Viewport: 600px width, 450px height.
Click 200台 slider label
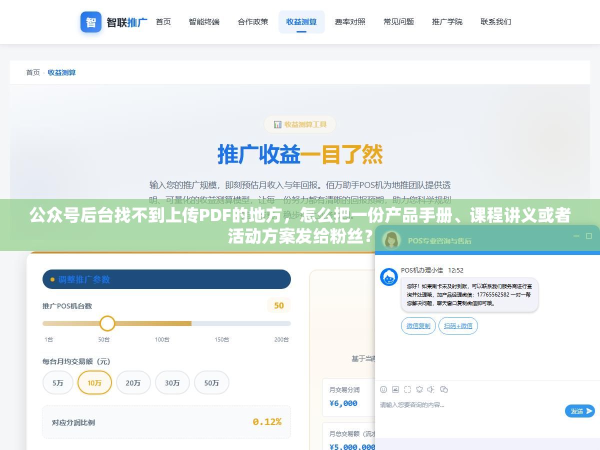pos(281,339)
